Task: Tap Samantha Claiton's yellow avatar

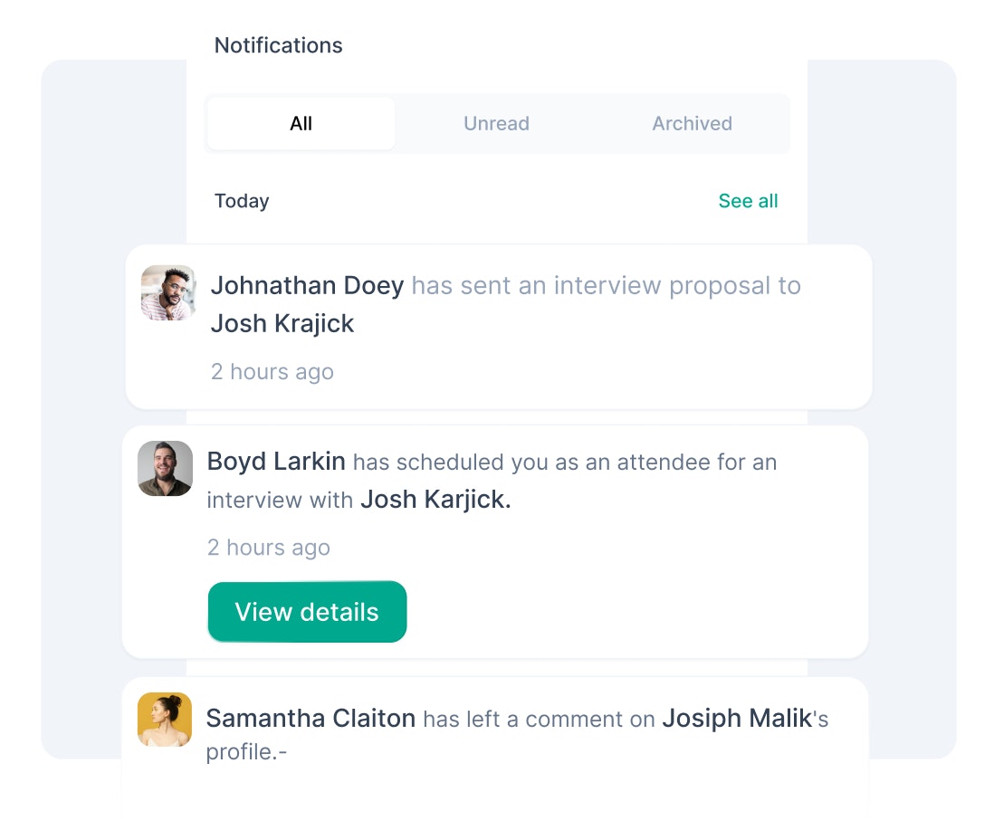Action: [165, 719]
